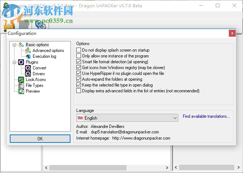Click the Plugins gear icon

pos(21,62)
